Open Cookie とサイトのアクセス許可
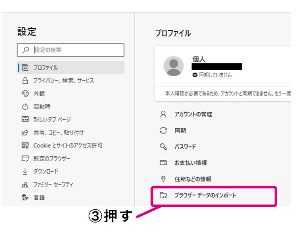This screenshot has width=300, height=233. point(68,145)
